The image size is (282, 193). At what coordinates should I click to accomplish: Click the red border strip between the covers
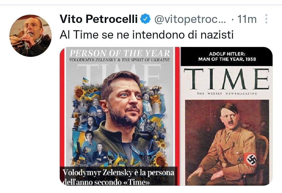(x=177, y=116)
